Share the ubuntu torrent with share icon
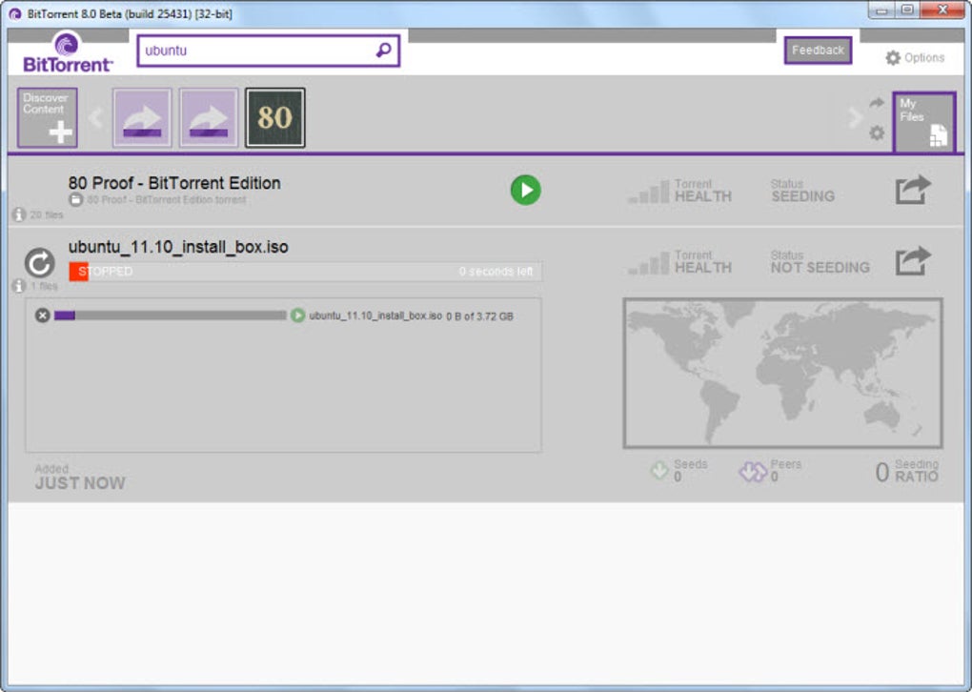 [x=913, y=260]
